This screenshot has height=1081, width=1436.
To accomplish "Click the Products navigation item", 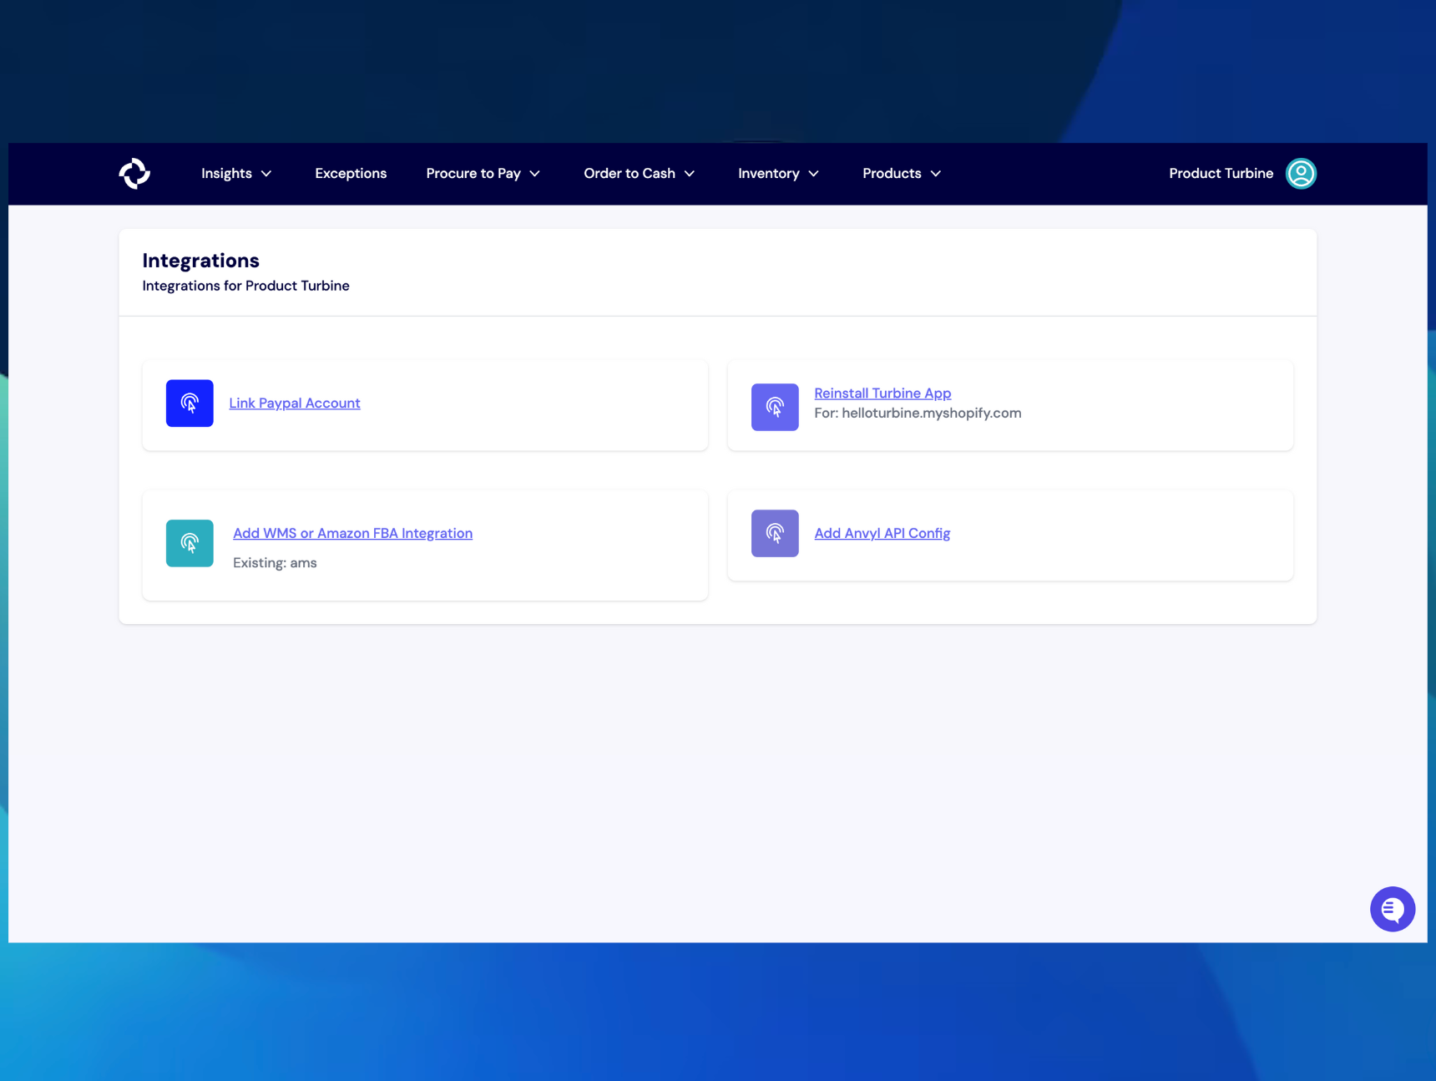I will 891,173.
